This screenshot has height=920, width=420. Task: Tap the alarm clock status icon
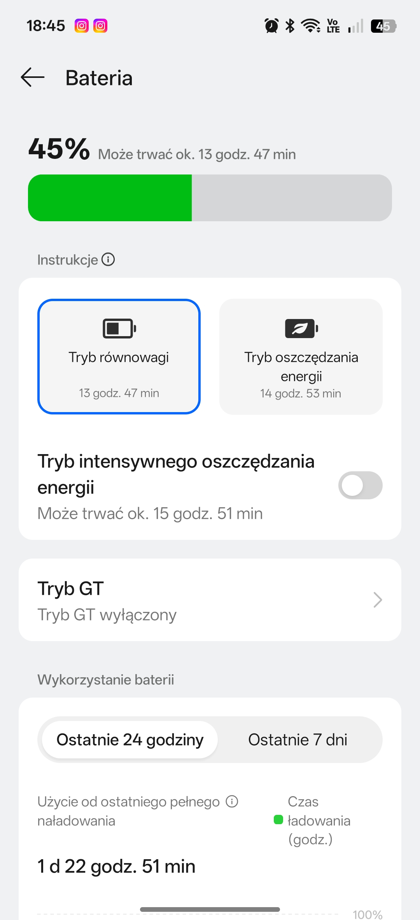[271, 26]
